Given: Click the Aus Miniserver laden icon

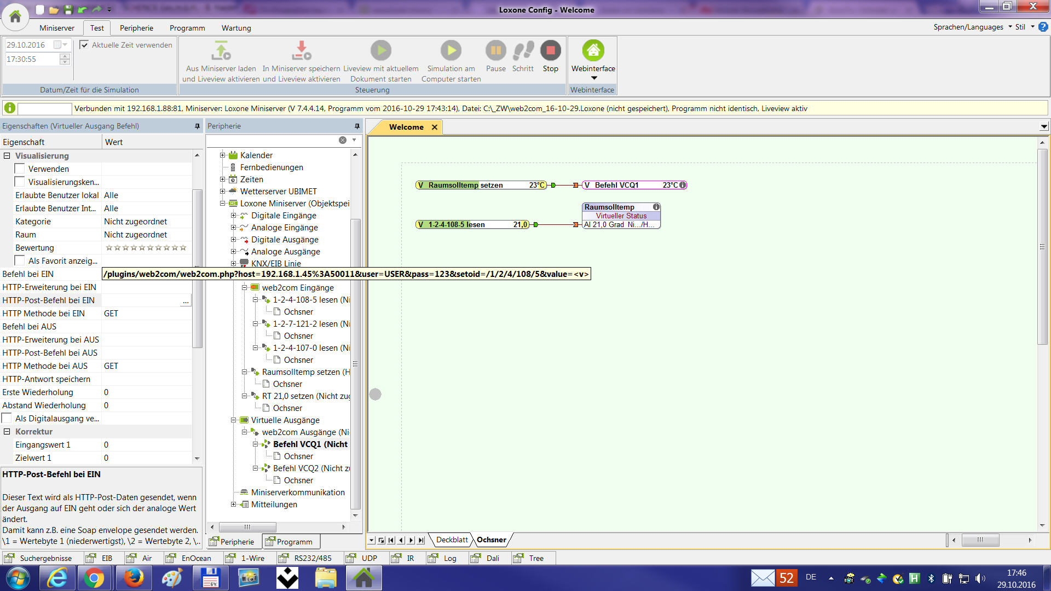Looking at the screenshot, I should (221, 51).
